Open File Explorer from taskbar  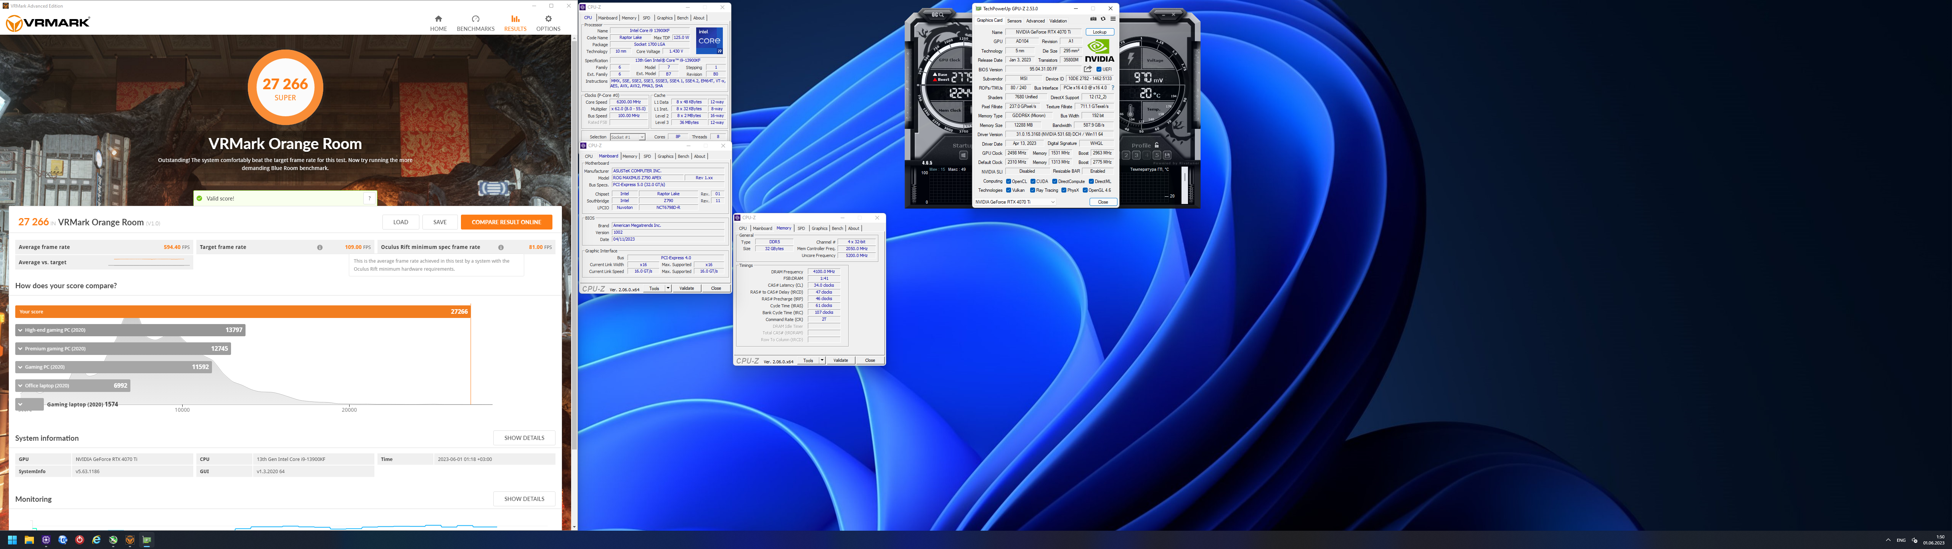pyautogui.click(x=30, y=540)
